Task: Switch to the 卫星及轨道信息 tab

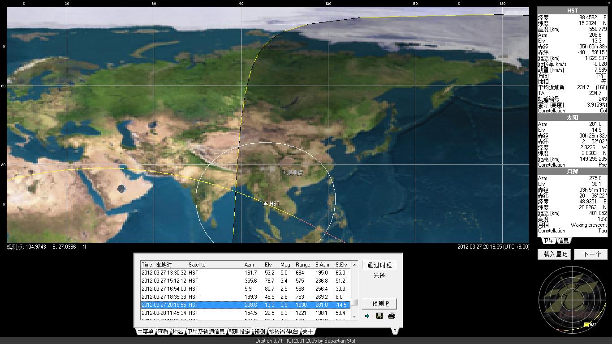Action: click(206, 331)
